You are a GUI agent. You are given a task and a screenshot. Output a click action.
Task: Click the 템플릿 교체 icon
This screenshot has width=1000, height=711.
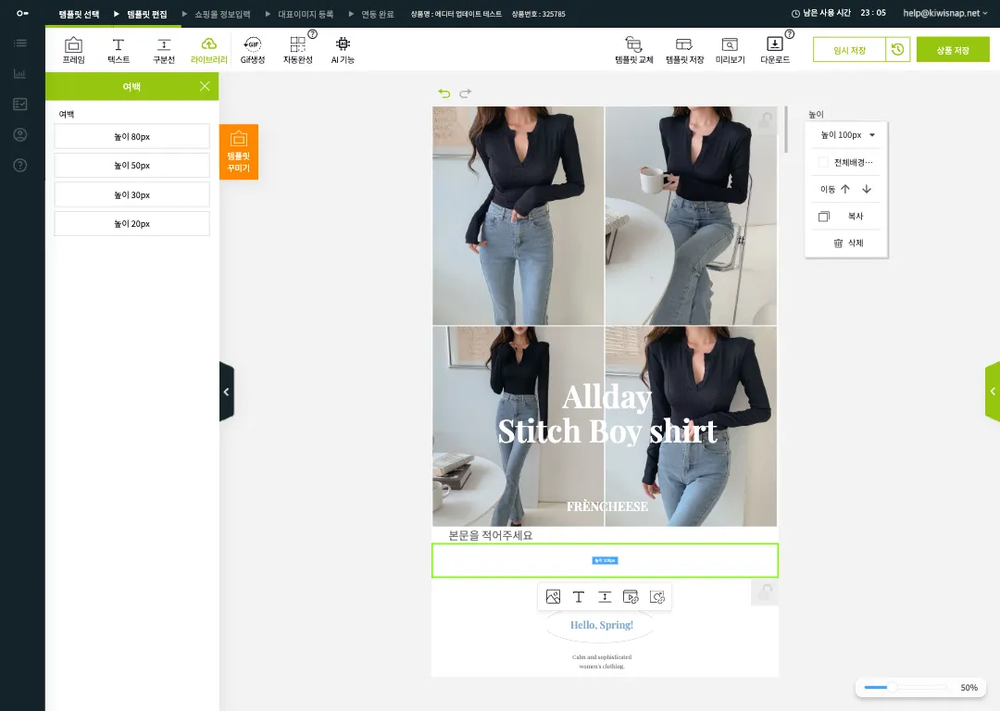tap(633, 50)
